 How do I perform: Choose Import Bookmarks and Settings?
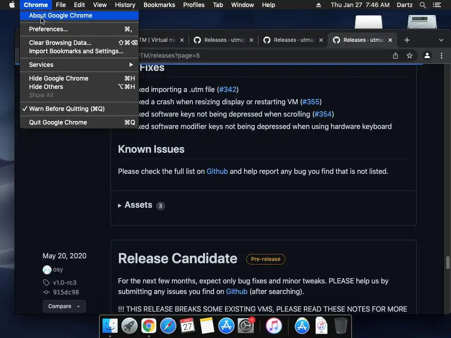coord(79,51)
